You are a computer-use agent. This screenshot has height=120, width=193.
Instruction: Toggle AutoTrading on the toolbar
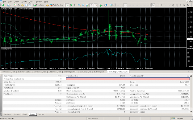[57, 5]
